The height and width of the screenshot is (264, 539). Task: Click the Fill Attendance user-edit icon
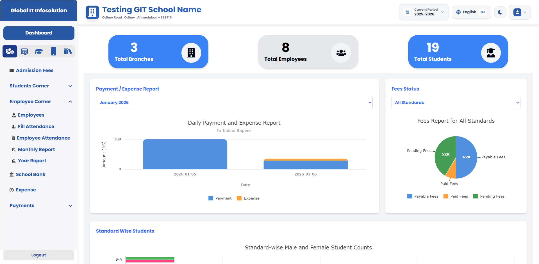click(14, 127)
